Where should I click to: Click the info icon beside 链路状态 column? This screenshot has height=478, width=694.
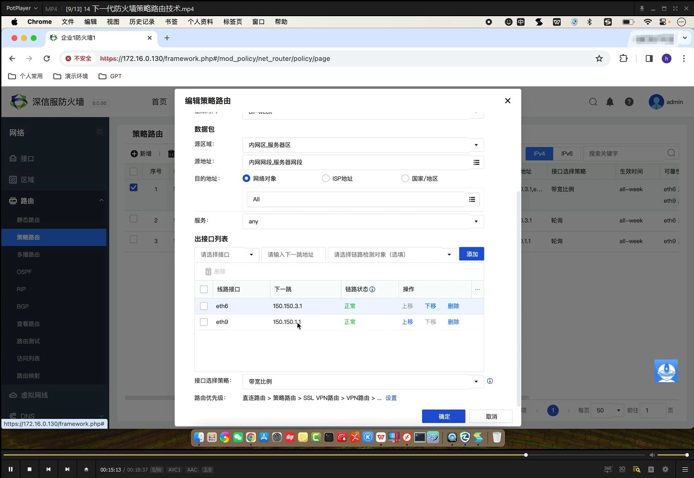coord(372,289)
